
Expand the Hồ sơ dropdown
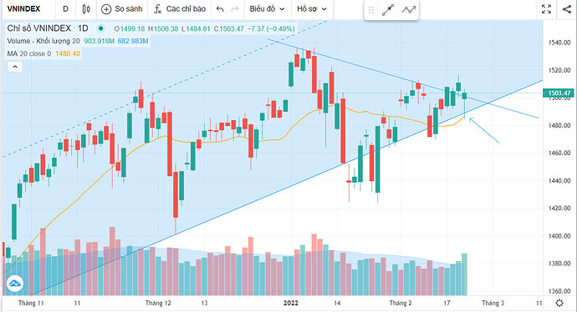311,9
